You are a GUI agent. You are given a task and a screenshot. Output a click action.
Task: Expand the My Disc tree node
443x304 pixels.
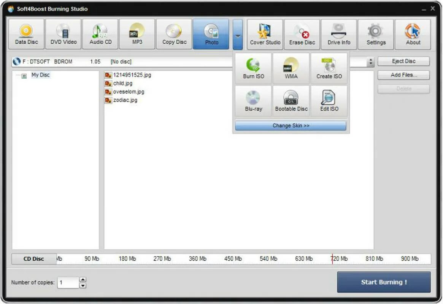(x=24, y=76)
